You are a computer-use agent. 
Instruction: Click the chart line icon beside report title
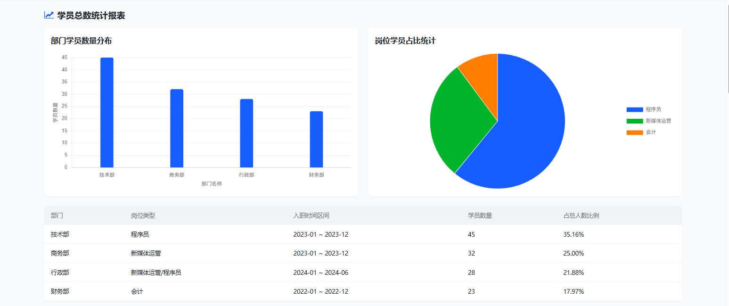tap(49, 15)
